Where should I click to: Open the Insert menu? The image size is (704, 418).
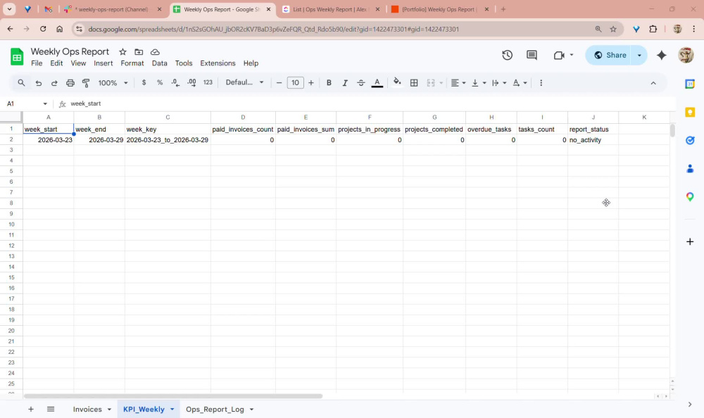tap(103, 63)
